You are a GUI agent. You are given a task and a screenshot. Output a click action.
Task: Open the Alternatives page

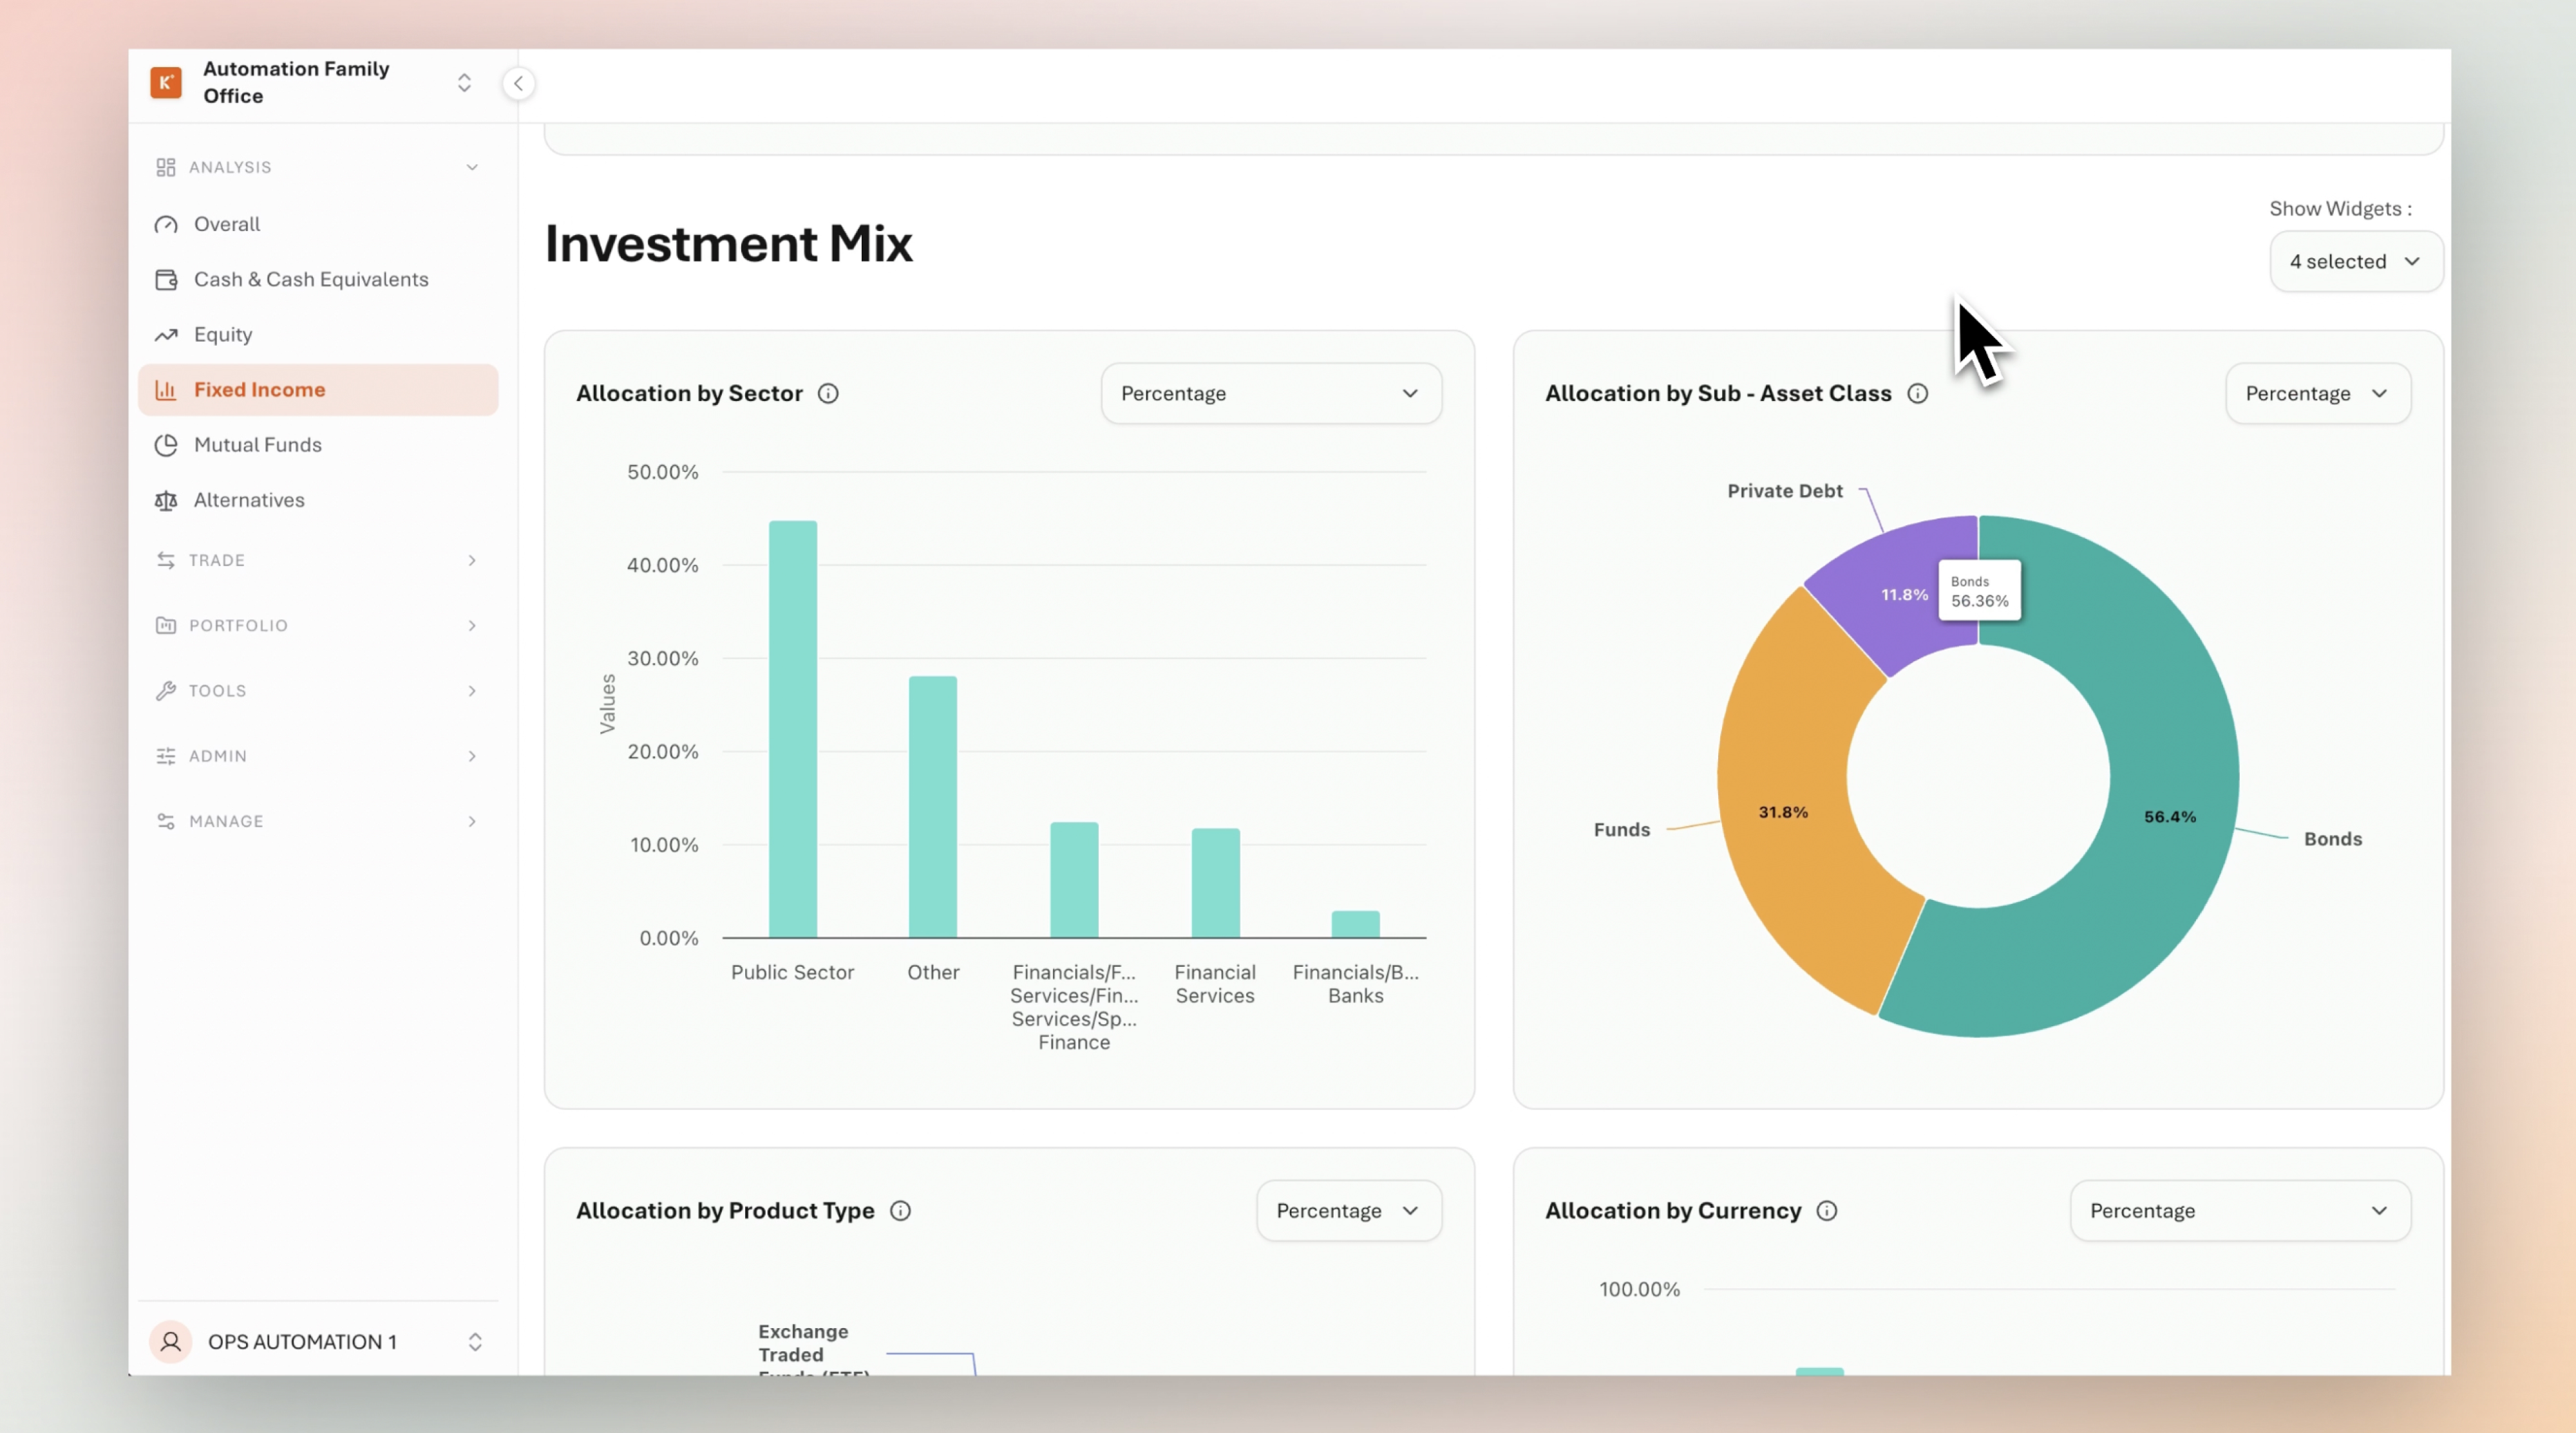click(318, 501)
